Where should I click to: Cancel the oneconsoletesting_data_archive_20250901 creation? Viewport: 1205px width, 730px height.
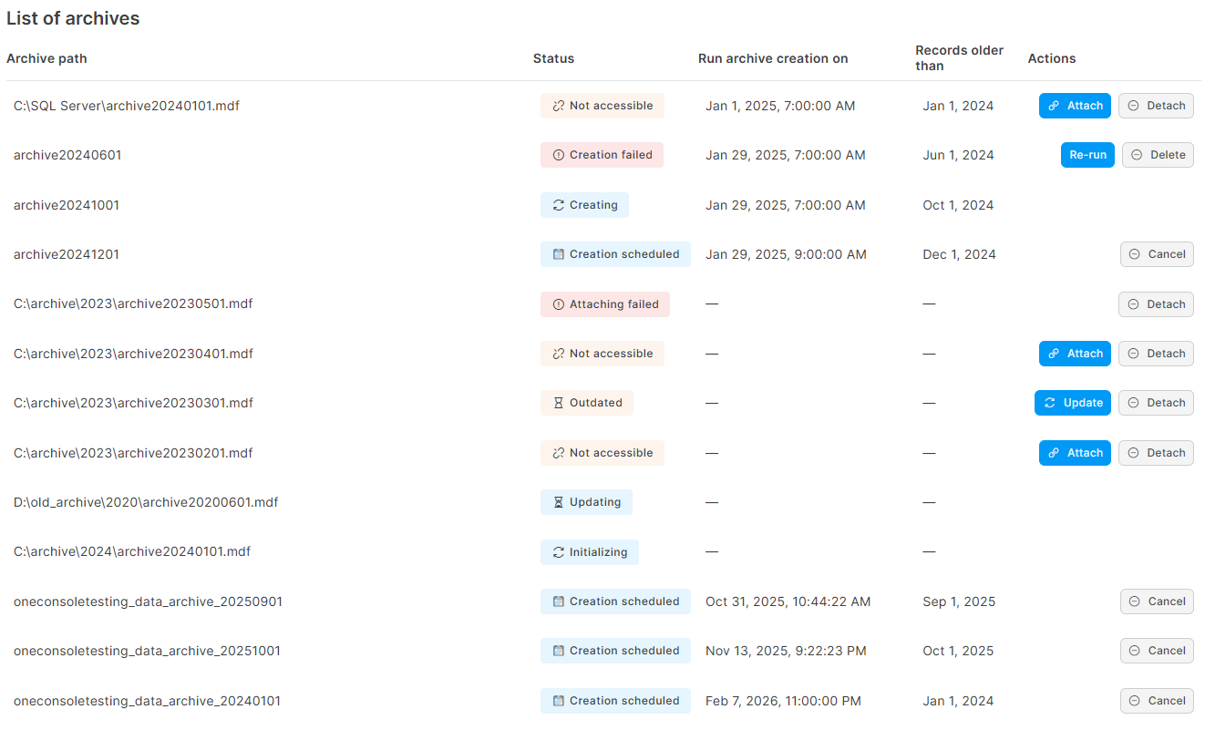[1157, 601]
